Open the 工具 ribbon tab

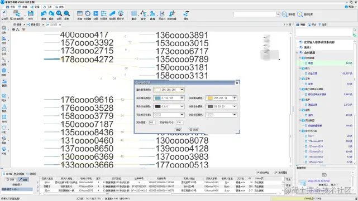(x=47, y=7)
